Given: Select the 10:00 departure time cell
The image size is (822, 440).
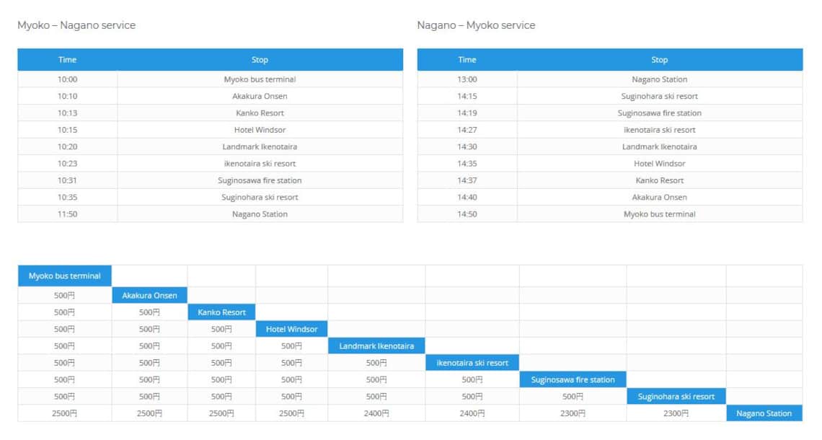Looking at the screenshot, I should tap(68, 79).
